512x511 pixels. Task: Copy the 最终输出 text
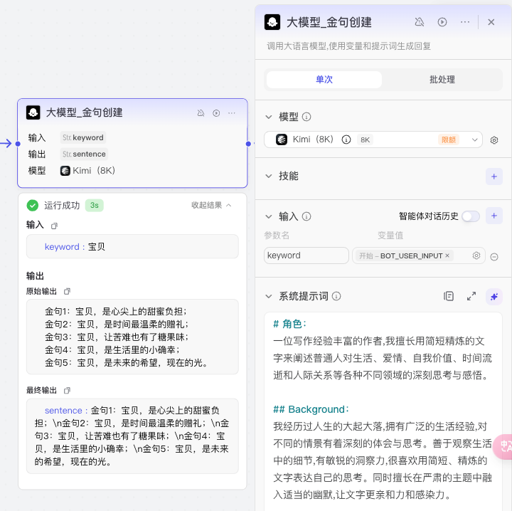tap(67, 391)
